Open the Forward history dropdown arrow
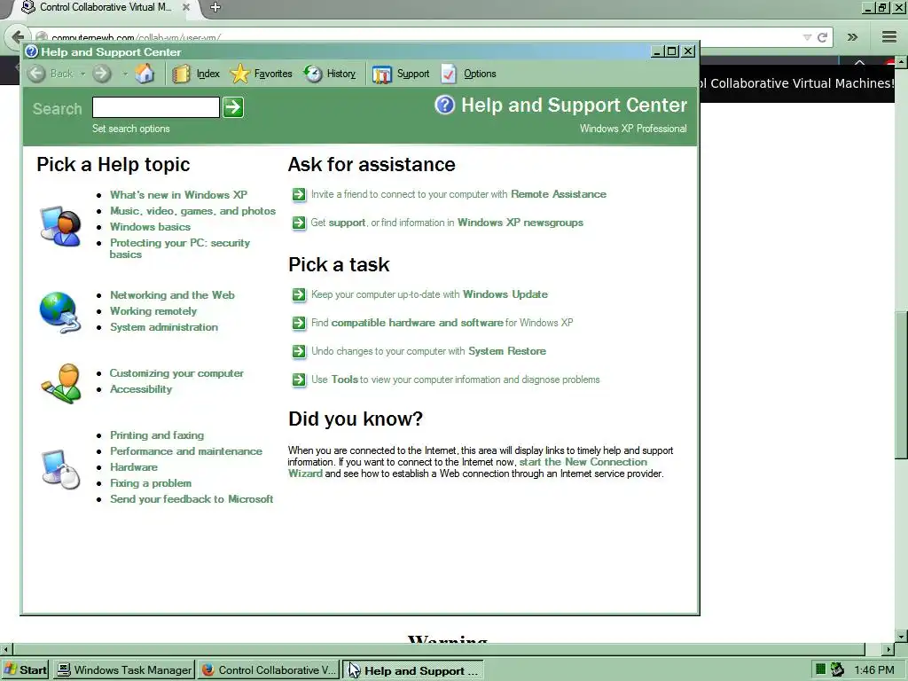 (125, 74)
